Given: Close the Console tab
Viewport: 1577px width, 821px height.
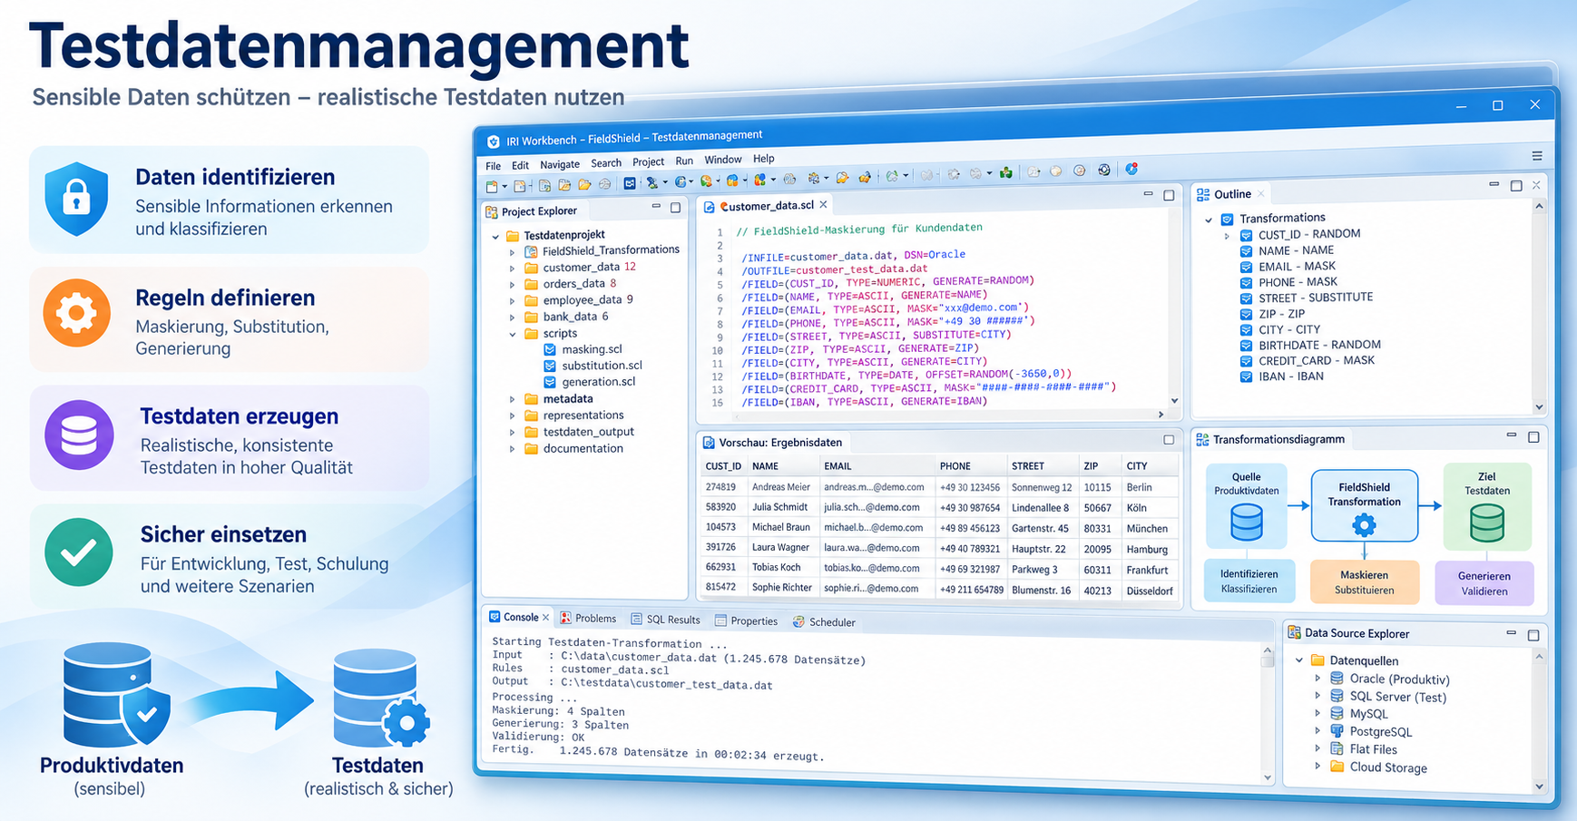Looking at the screenshot, I should pyautogui.click(x=545, y=618).
